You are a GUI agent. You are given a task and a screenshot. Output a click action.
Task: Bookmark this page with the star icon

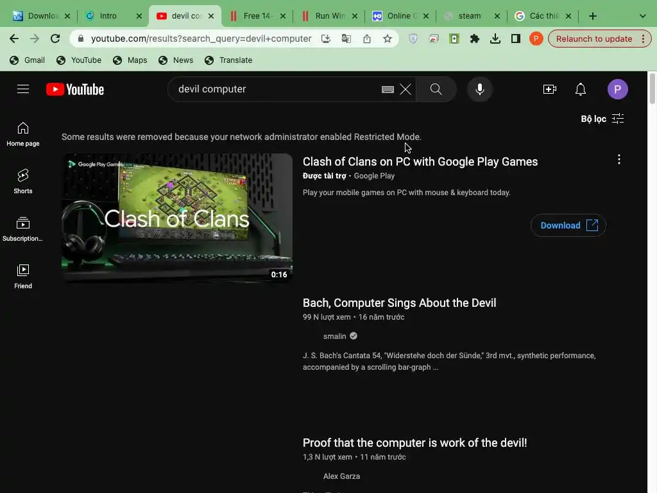[x=387, y=39]
